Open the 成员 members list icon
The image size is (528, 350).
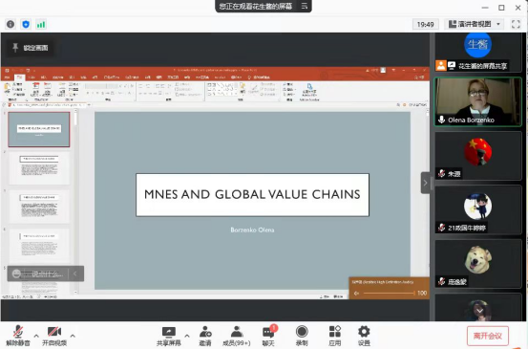pos(237,332)
